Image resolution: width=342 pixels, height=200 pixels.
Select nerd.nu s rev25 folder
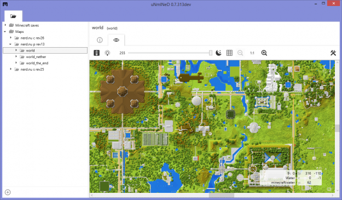pyautogui.click(x=32, y=70)
